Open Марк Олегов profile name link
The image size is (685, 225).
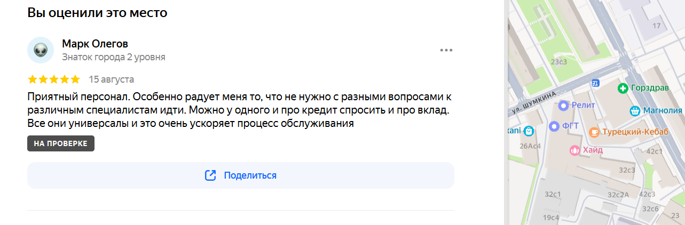pos(95,44)
